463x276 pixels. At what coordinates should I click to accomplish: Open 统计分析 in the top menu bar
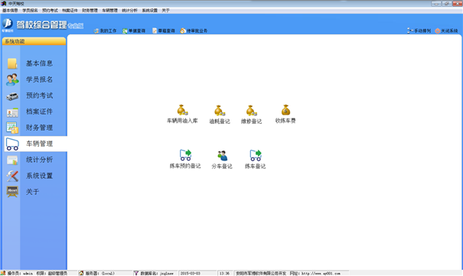129,10
